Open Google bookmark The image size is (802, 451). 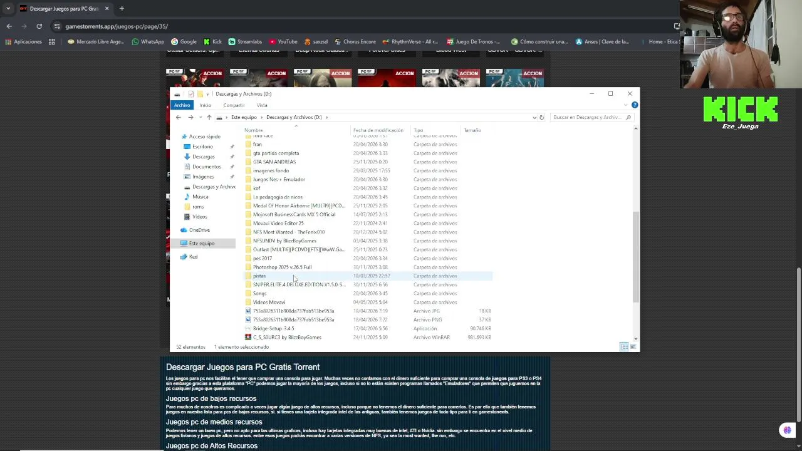pos(184,42)
